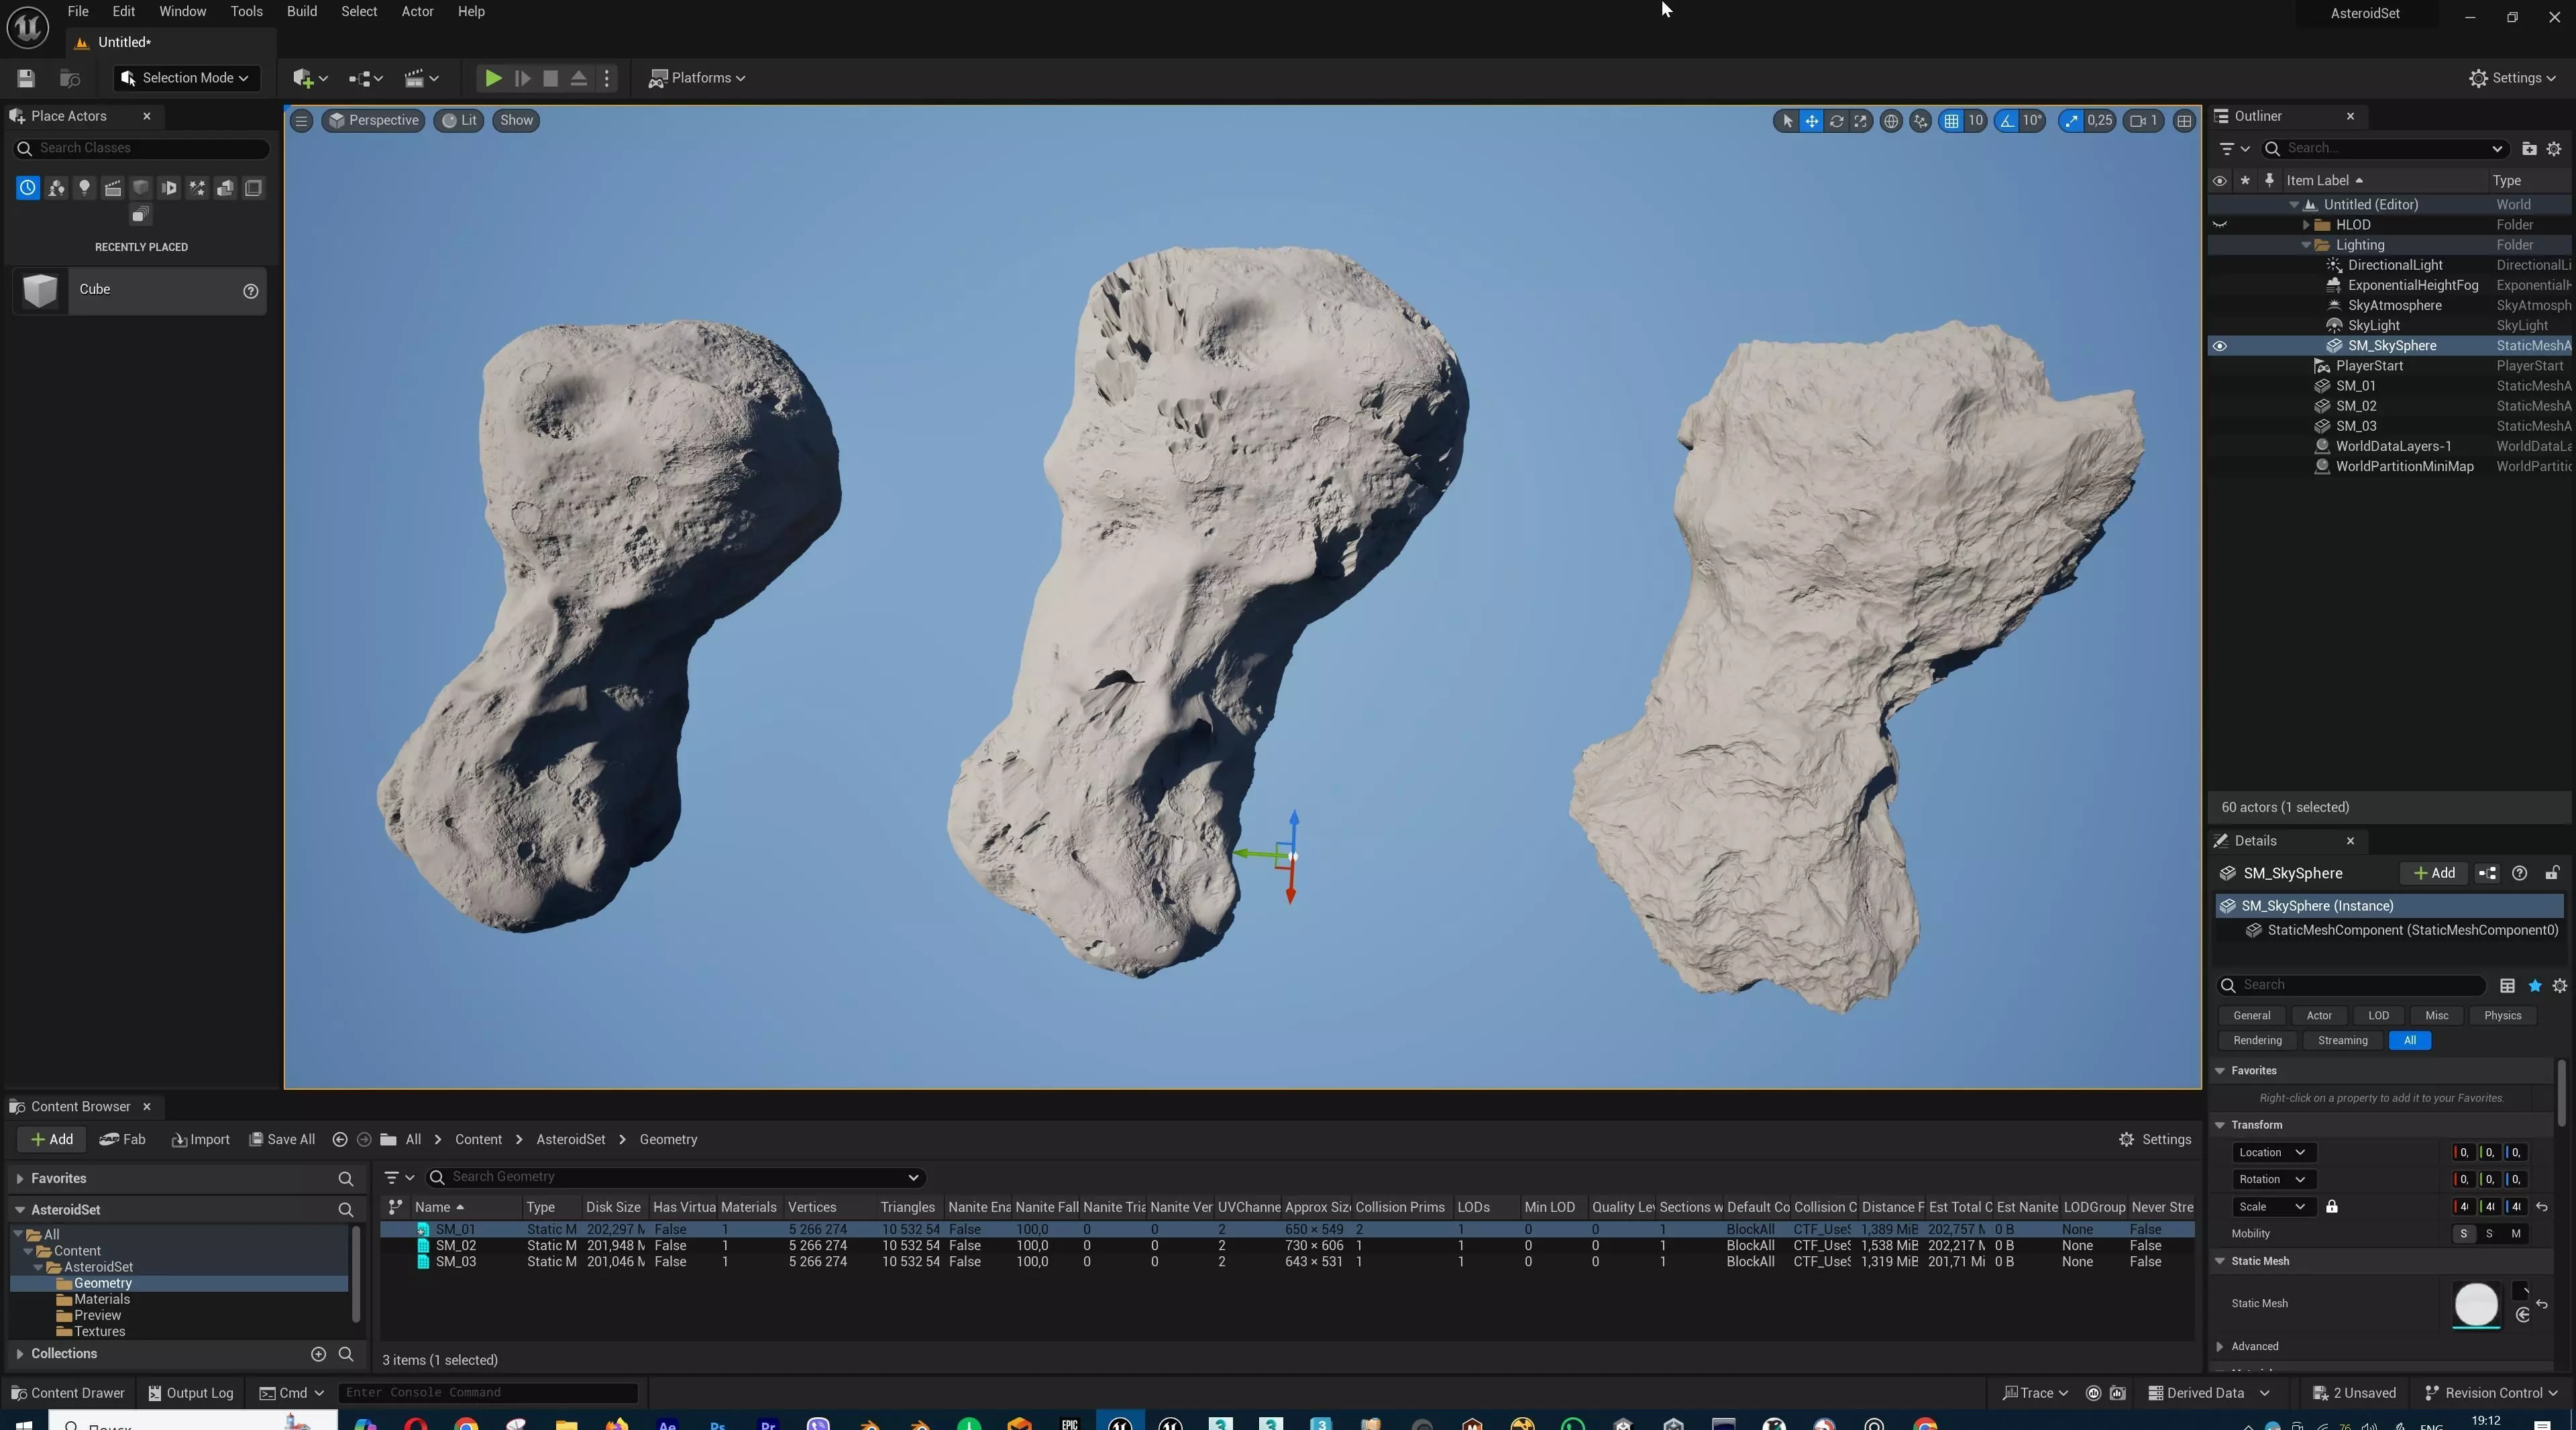Open the Actor menu
2576x1430 pixels.
point(417,12)
